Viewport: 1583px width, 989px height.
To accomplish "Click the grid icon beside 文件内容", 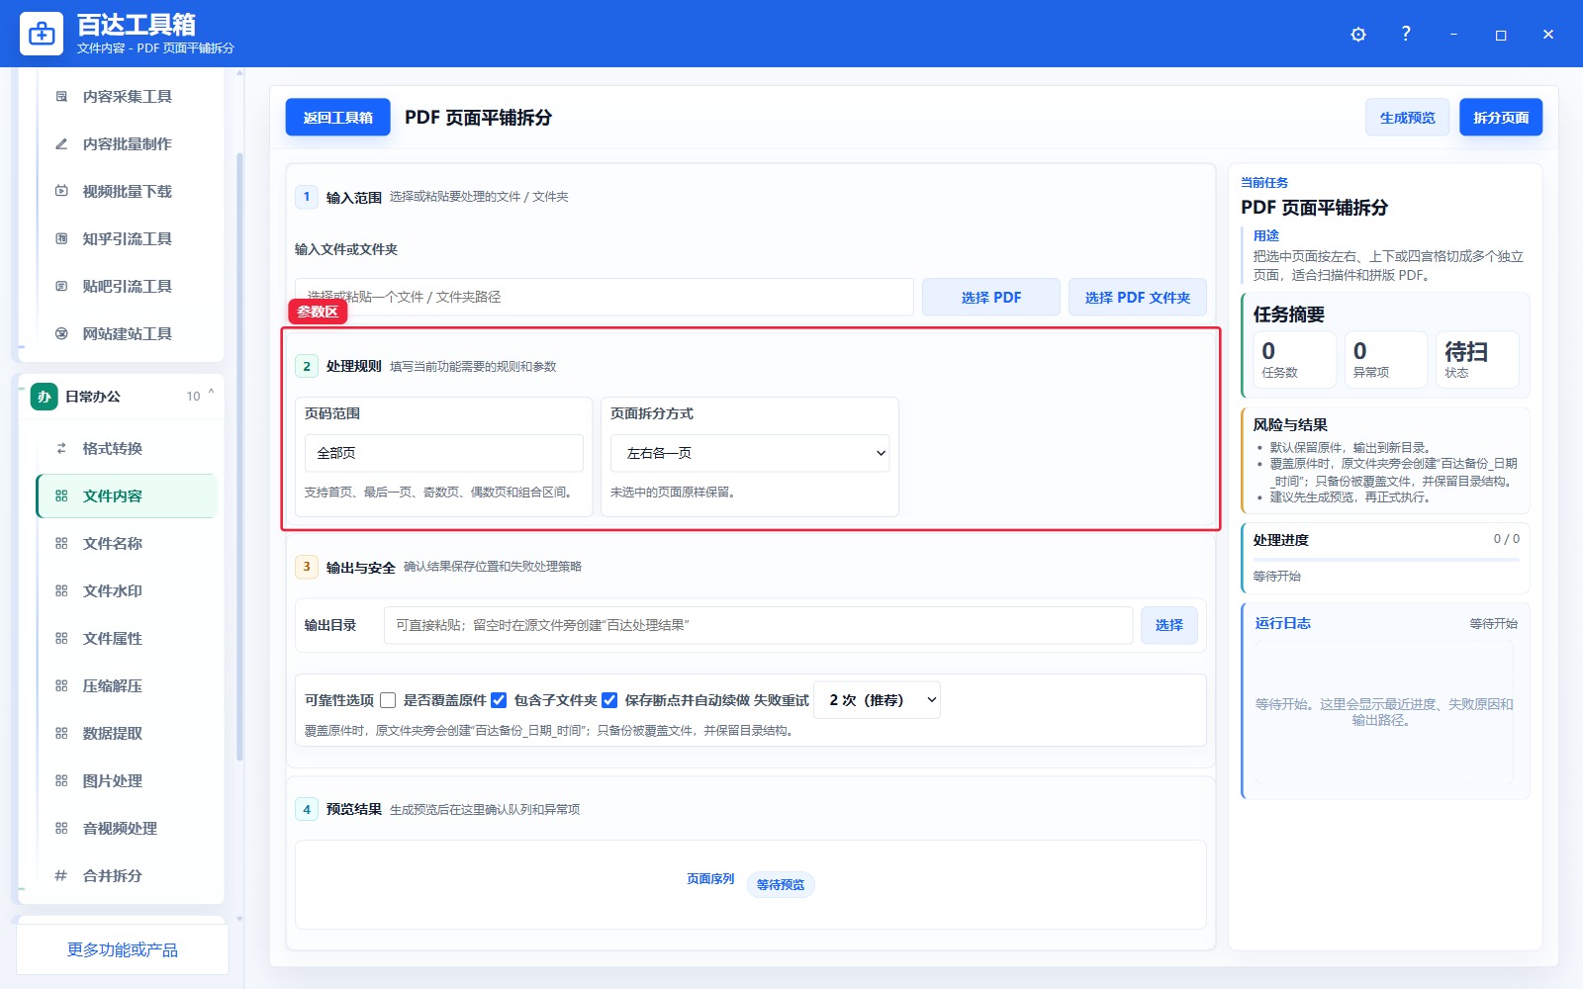I will point(61,496).
